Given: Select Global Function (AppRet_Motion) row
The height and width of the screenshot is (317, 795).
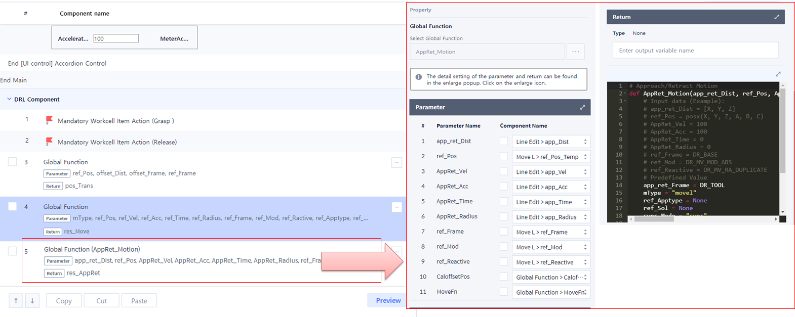Looking at the screenshot, I should (92, 249).
